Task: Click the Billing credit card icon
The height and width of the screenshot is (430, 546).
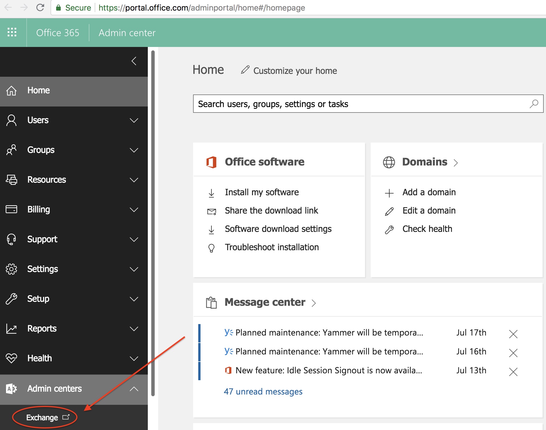Action: pyautogui.click(x=11, y=209)
